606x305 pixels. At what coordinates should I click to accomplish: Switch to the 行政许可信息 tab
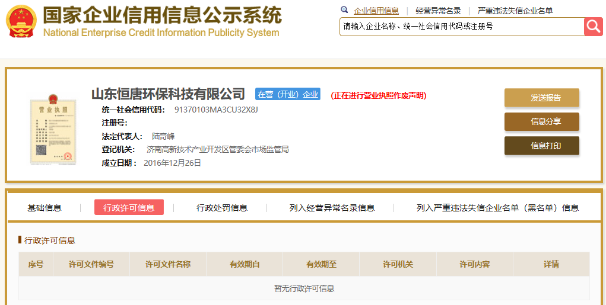(129, 207)
